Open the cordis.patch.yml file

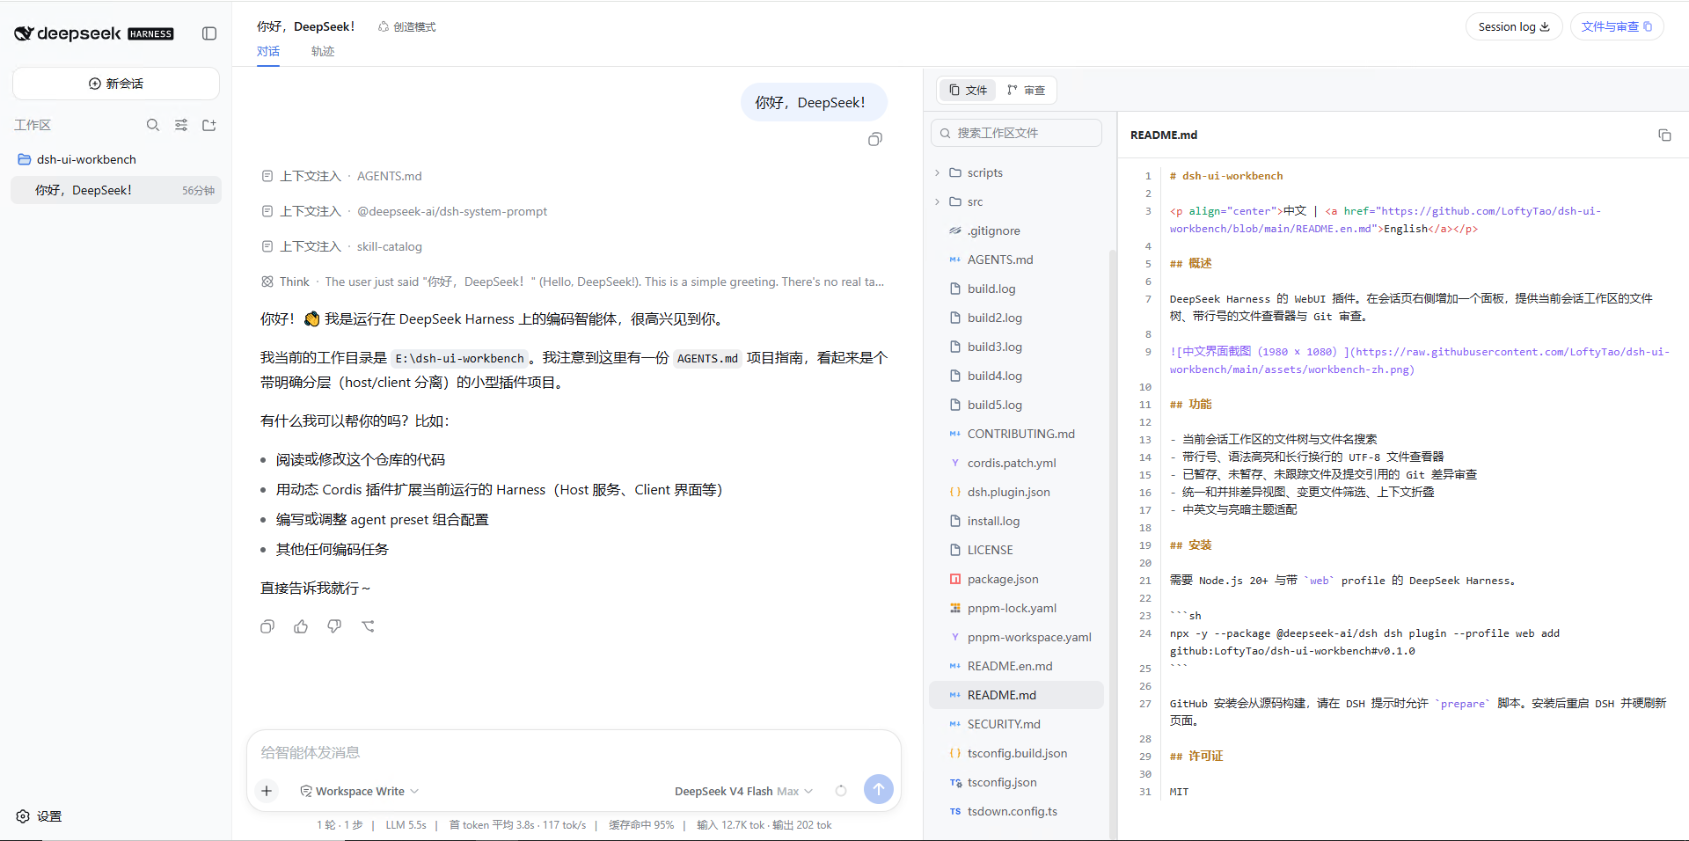[1016, 463]
